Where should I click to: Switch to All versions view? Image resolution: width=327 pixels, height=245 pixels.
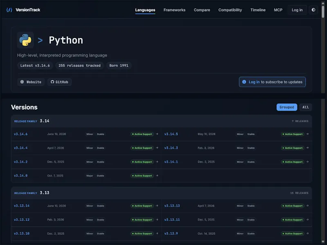(305, 107)
